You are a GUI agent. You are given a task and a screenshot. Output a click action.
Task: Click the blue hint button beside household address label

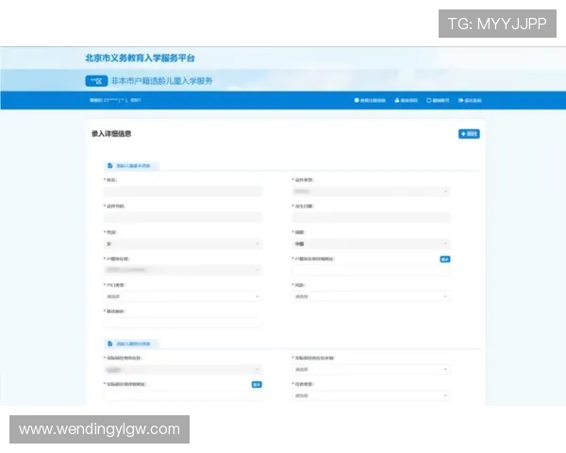445,259
